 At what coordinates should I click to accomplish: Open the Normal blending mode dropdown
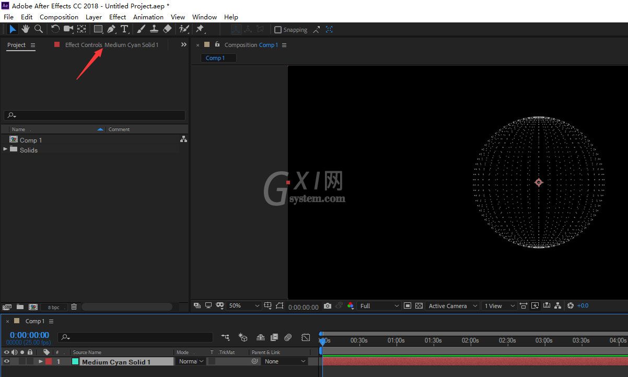click(190, 361)
